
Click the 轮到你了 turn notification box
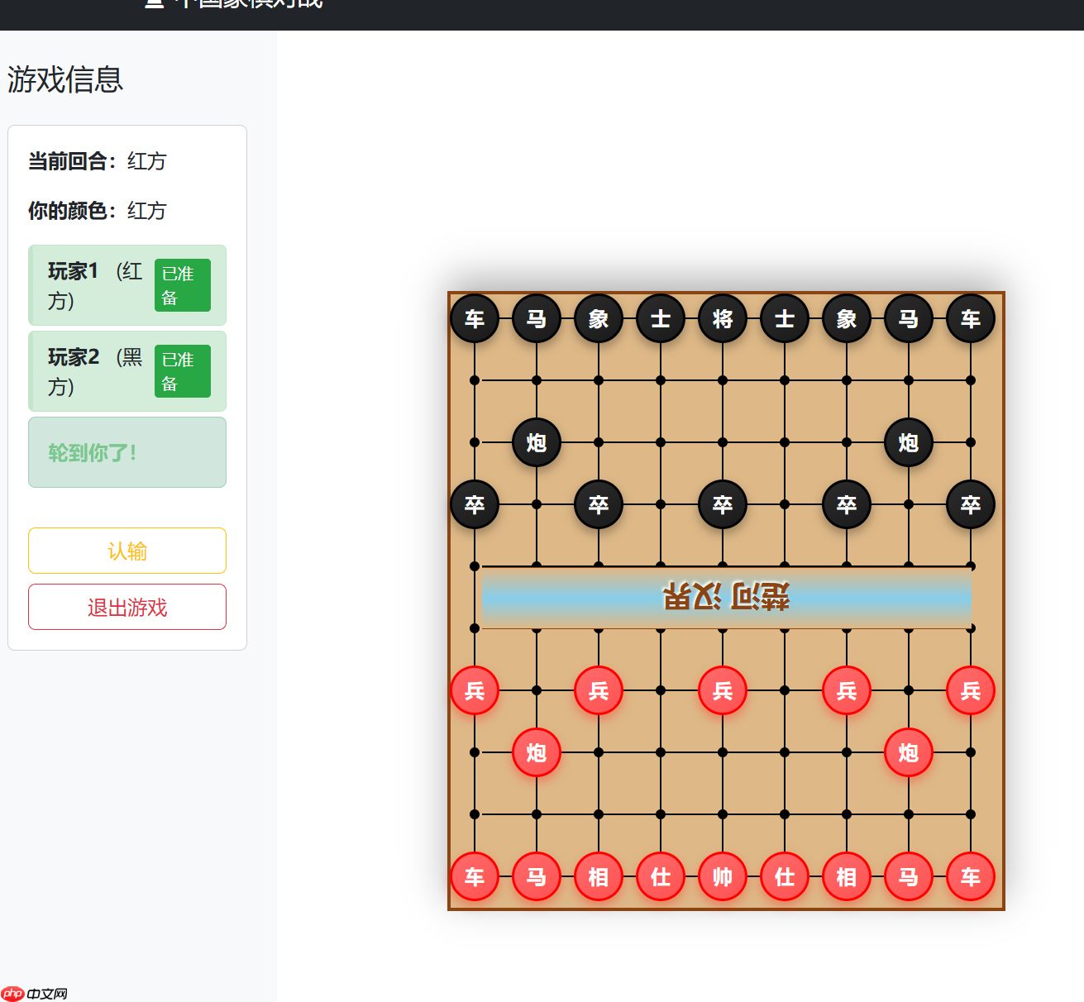pyautogui.click(x=127, y=452)
